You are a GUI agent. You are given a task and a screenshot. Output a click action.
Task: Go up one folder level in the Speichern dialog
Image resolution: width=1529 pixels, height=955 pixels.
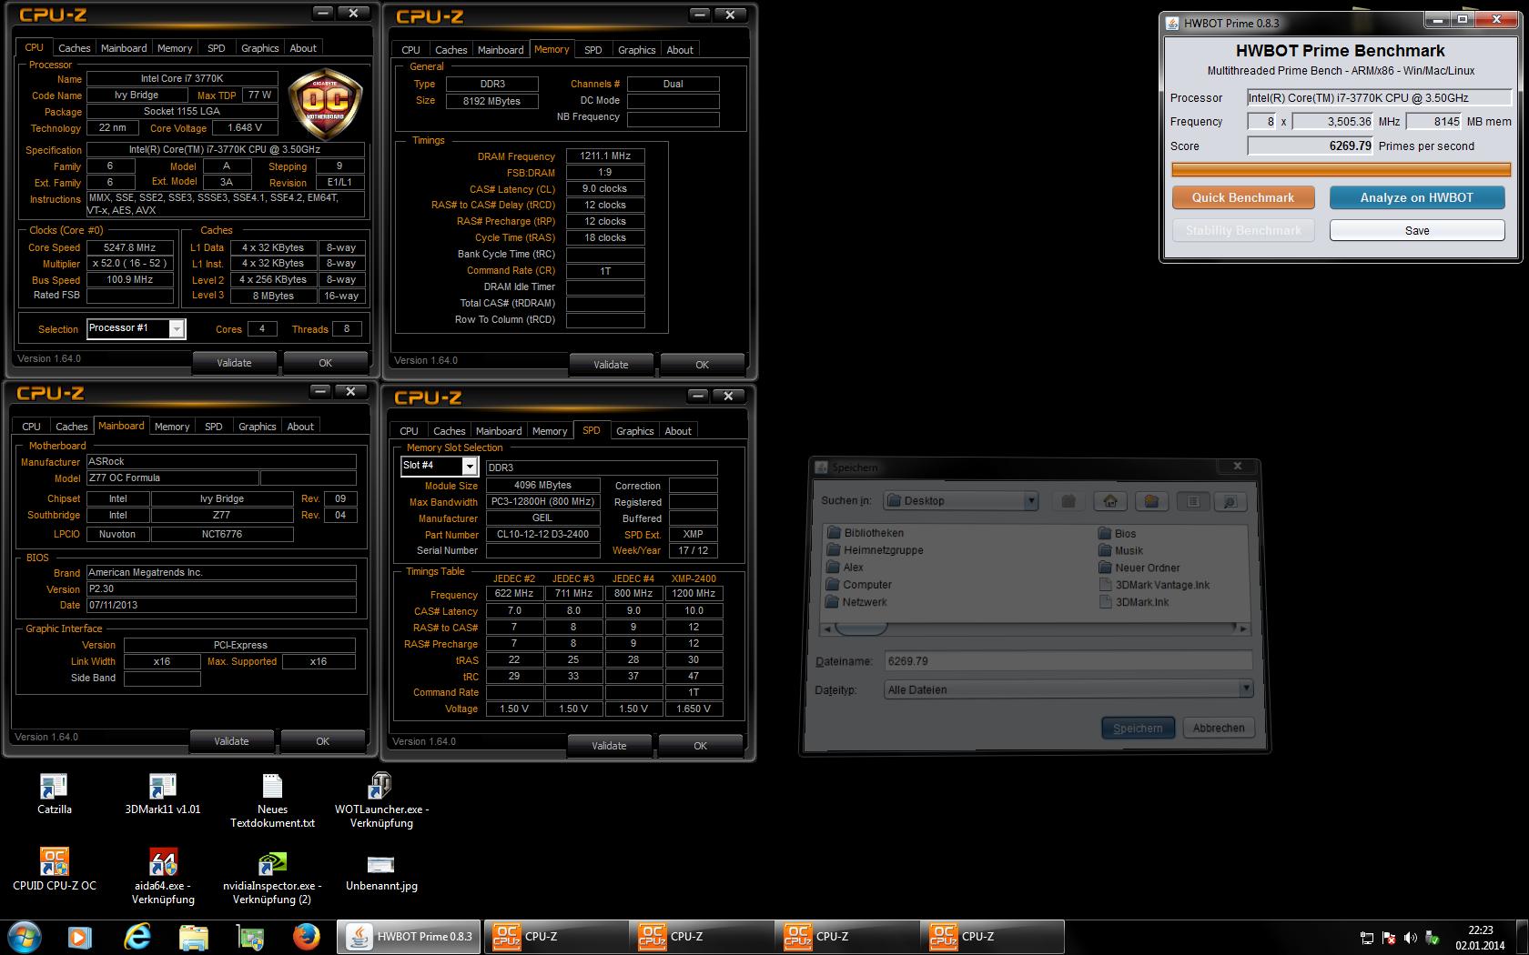1068,501
